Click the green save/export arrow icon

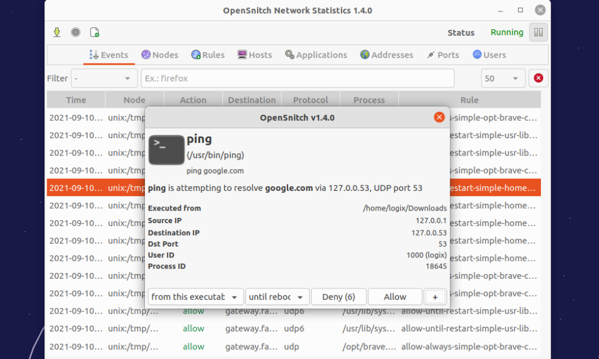point(57,32)
